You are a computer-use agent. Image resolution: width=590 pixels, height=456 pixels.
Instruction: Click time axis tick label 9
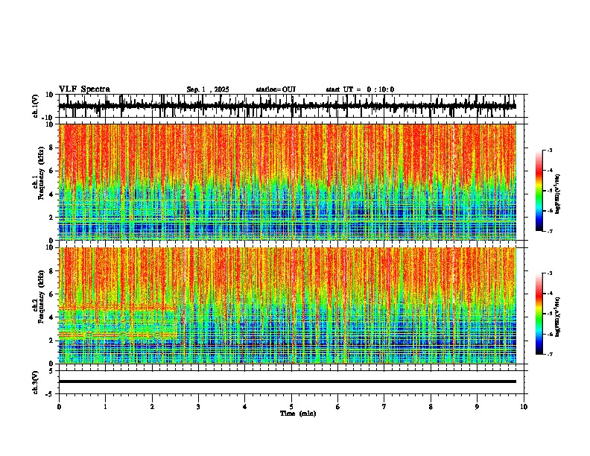[x=477, y=407]
